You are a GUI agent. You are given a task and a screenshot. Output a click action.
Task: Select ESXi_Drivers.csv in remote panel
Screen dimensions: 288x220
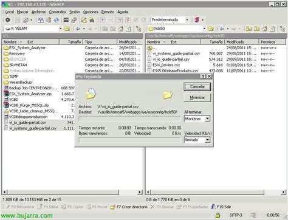163,65
